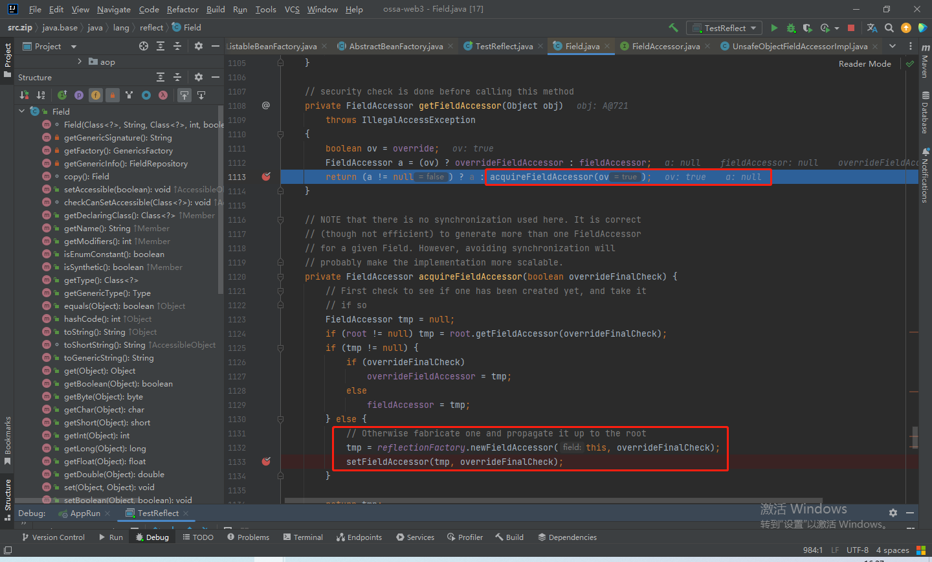Switch to TestReflect.java editor tab

(x=504, y=46)
